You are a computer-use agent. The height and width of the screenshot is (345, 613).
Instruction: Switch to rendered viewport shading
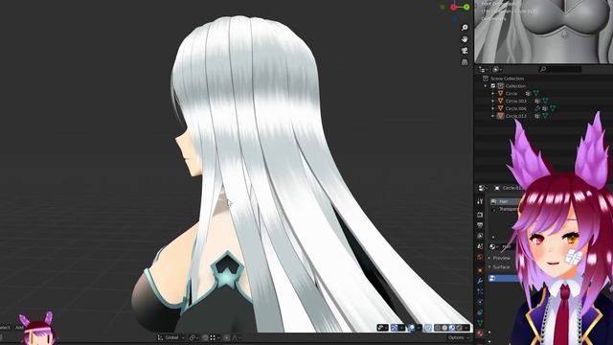pyautogui.click(x=460, y=328)
